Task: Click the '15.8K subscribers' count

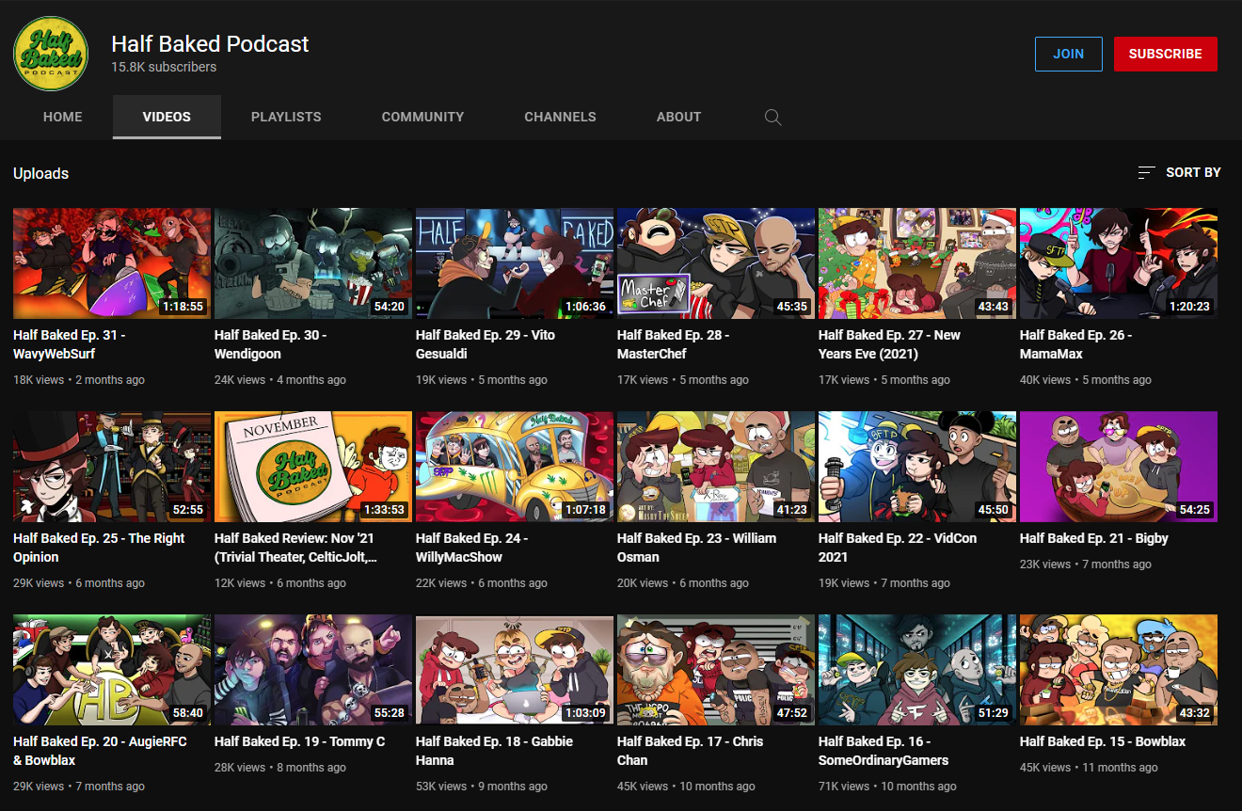Action: coord(164,68)
